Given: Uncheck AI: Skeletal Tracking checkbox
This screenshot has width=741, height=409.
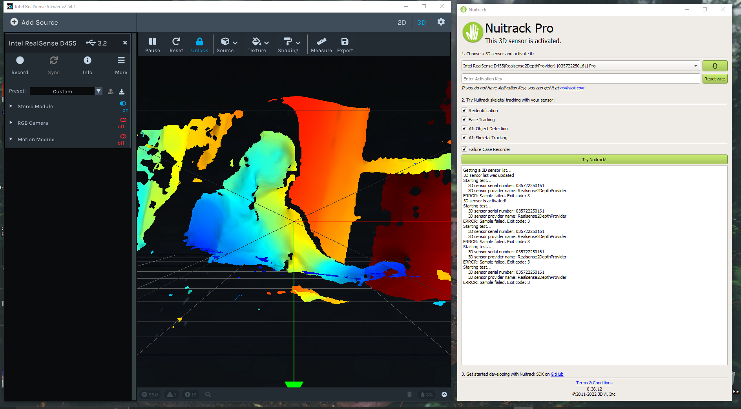Looking at the screenshot, I should [x=464, y=138].
